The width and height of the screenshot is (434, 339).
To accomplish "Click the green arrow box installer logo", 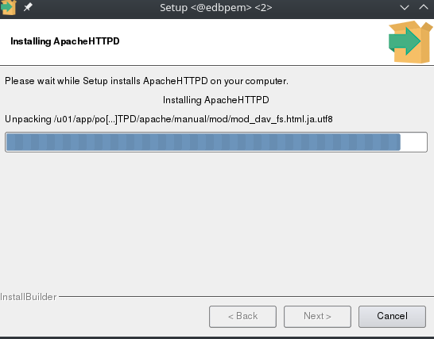I will 410,42.
